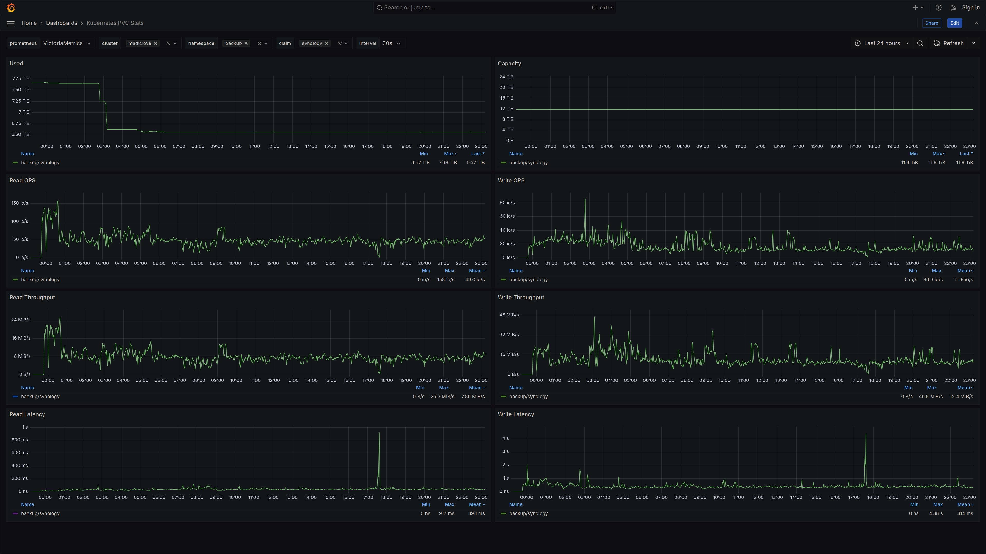This screenshot has height=554, width=986.
Task: Click the Grafana logo icon
Action: [11, 8]
